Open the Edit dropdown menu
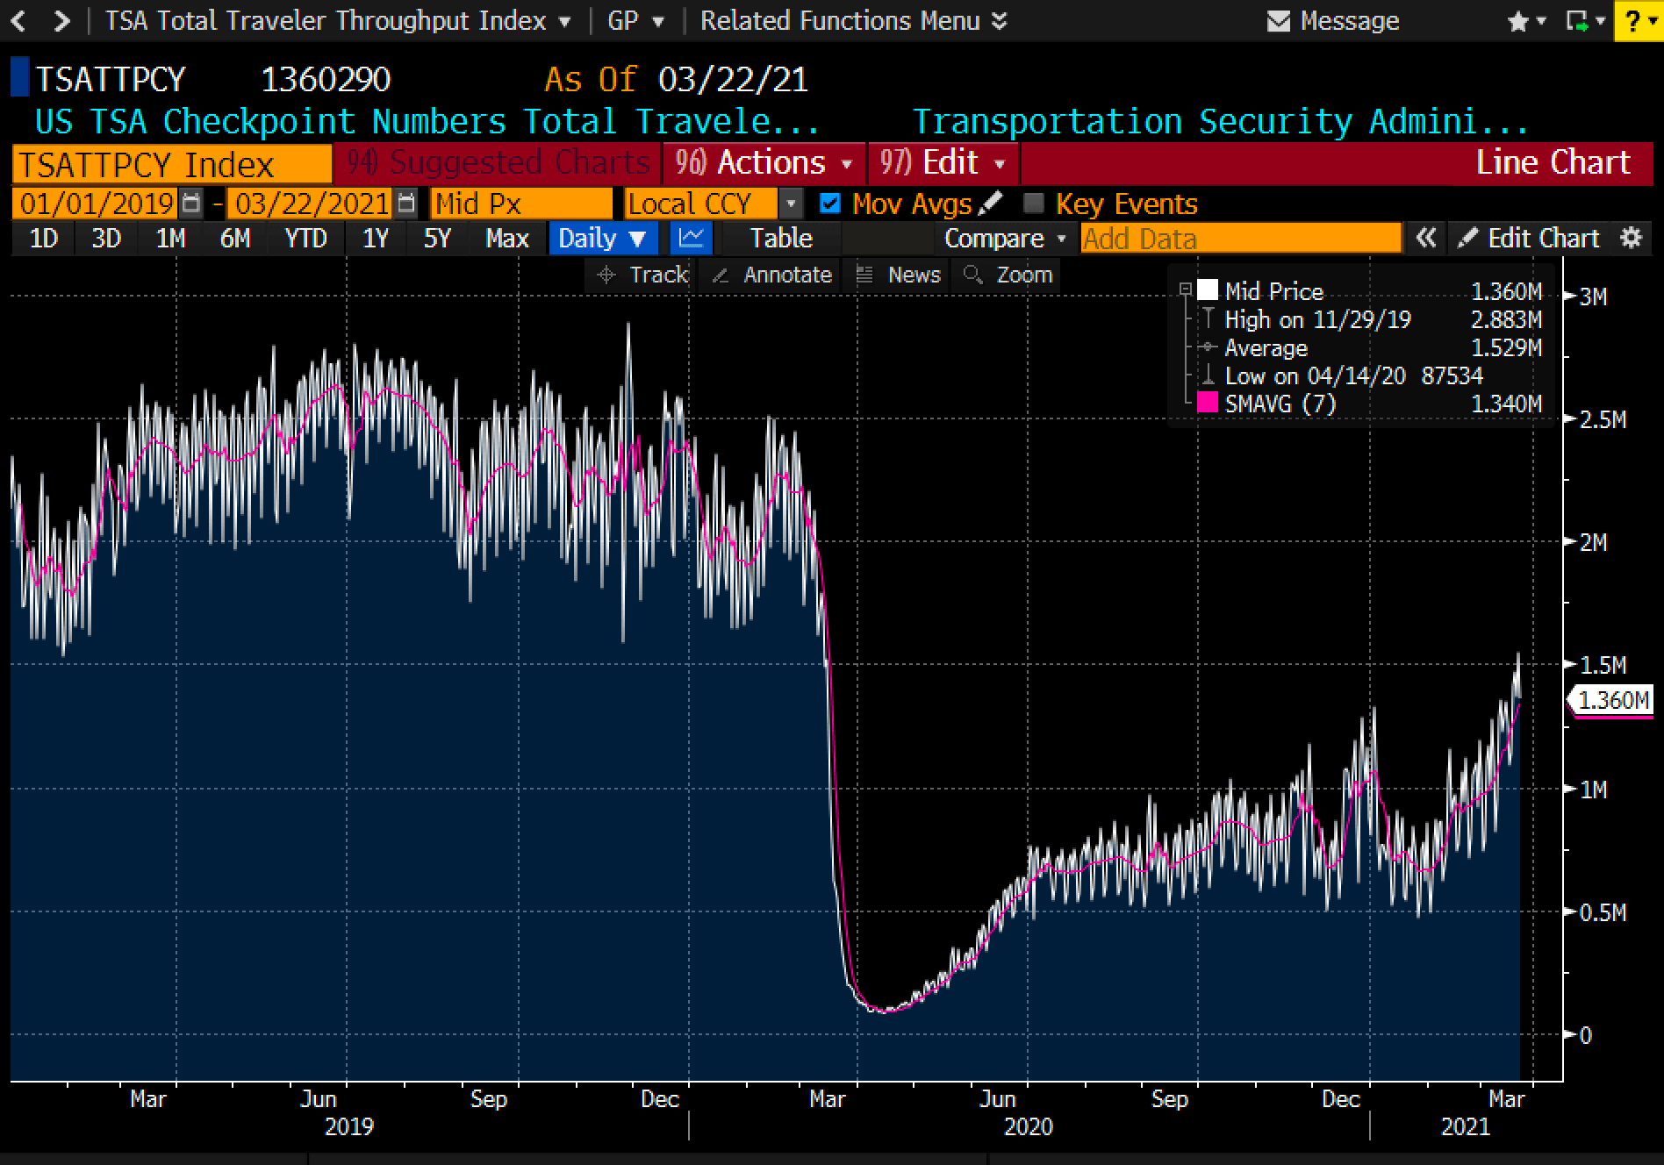 tap(943, 163)
